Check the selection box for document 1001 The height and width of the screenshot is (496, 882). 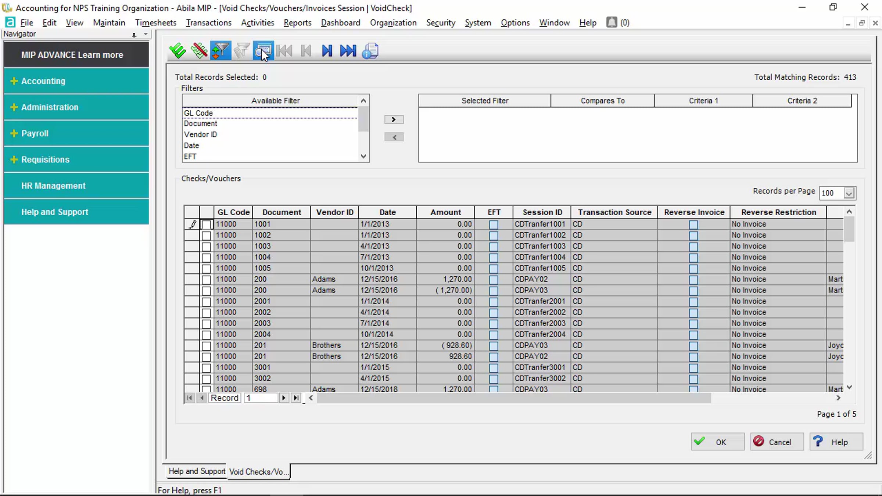point(207,224)
